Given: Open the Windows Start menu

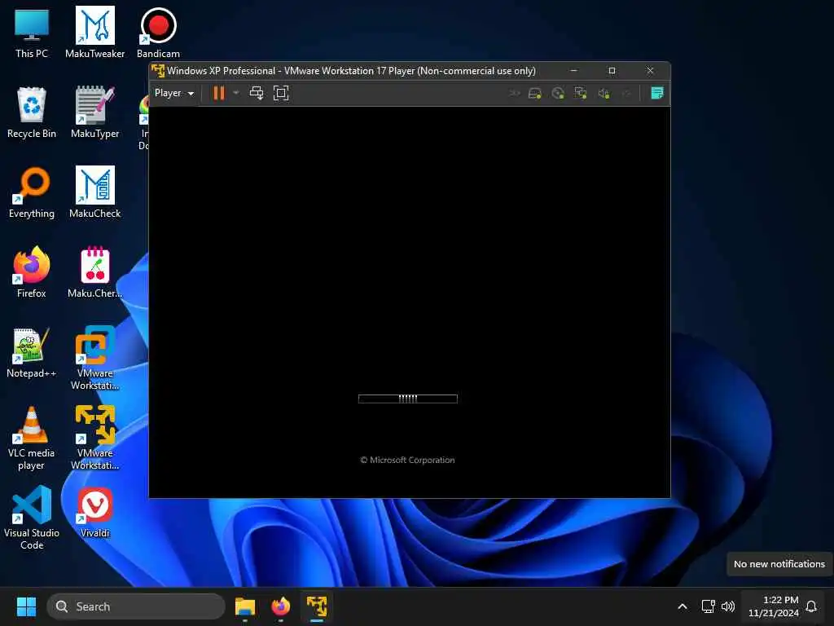Looking at the screenshot, I should click(x=26, y=606).
